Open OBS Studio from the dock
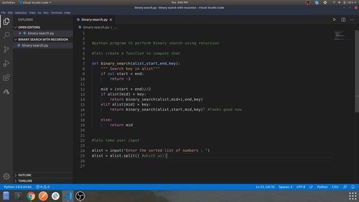 (x=80, y=196)
